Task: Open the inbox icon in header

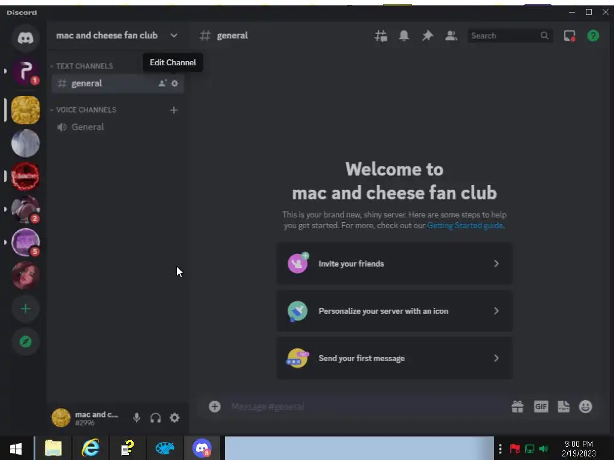Action: coord(570,35)
